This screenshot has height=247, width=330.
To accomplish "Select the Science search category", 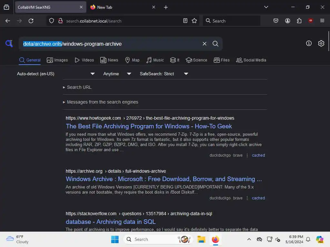I will coord(196,60).
